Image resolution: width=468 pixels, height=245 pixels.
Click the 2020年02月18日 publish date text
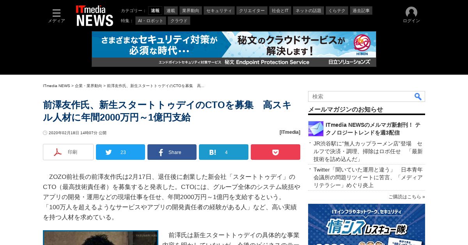[x=77, y=133]
